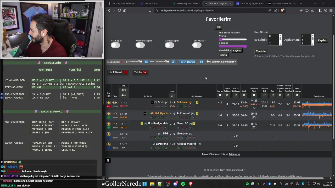This screenshot has height=188, width=335.
Task: Click the Aç button under Favorilerim
Action: click(x=219, y=27)
